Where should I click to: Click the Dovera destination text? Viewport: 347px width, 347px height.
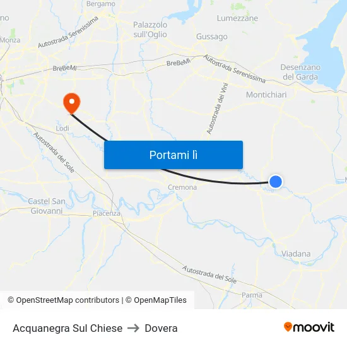point(161,328)
